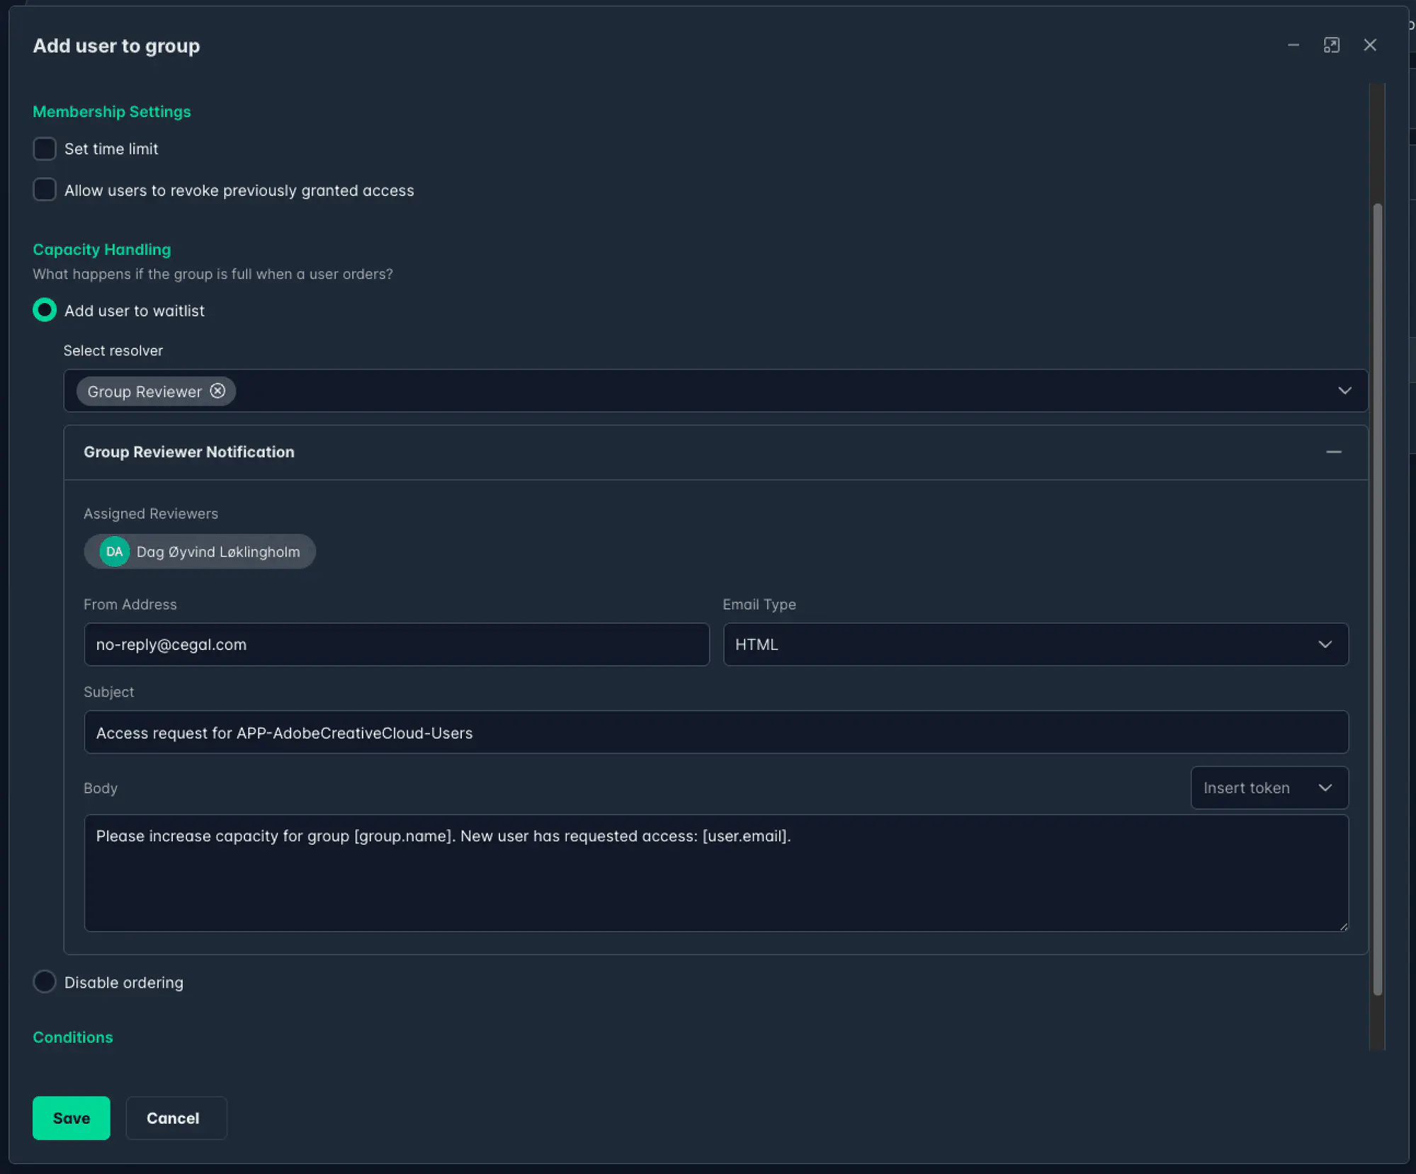Enable the Set time limit checkbox

45,149
